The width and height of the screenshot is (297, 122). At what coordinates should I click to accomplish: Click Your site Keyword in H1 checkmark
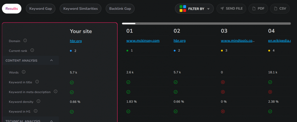point(72,112)
